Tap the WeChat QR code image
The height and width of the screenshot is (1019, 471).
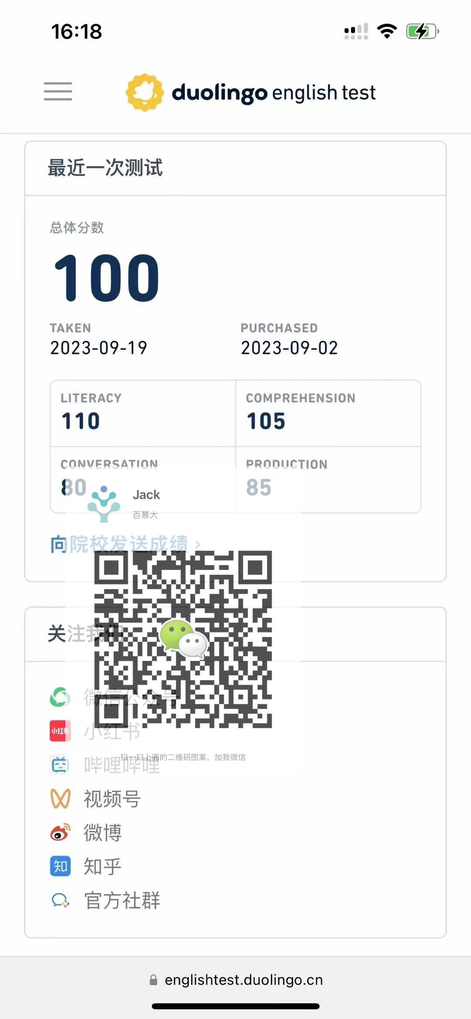click(x=183, y=639)
